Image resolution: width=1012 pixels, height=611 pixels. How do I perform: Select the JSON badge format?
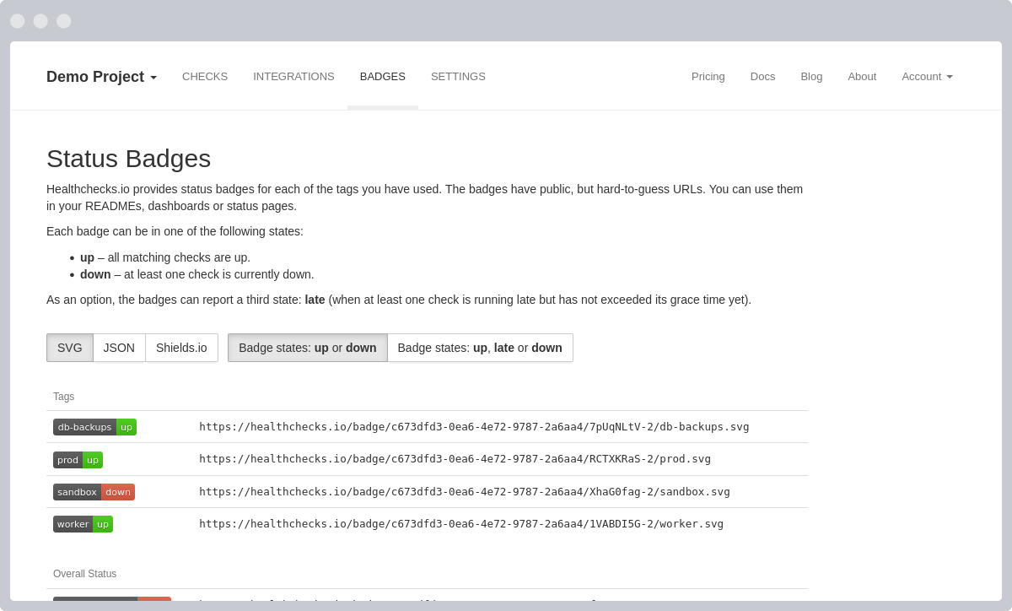point(118,348)
